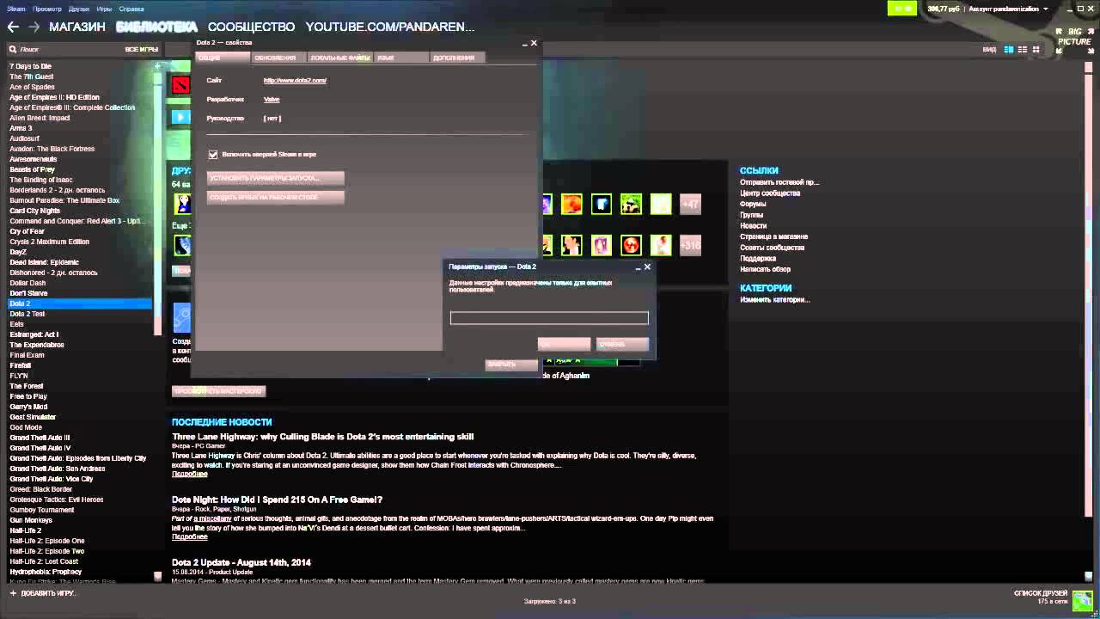Click Установить параметры запуска button
This screenshot has width=1100, height=619.
pos(275,178)
